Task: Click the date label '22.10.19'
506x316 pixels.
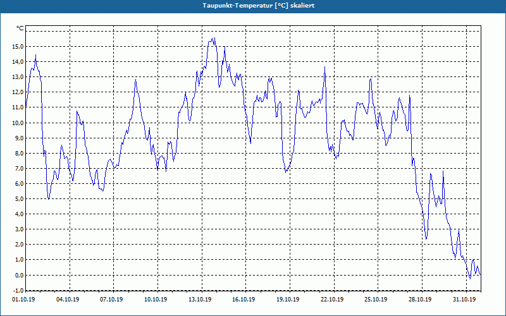Action: 332,300
